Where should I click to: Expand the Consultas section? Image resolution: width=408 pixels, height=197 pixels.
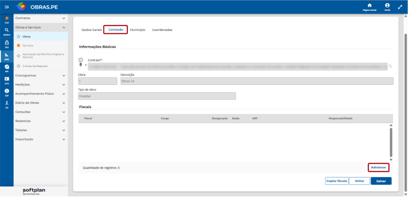pyautogui.click(x=41, y=112)
